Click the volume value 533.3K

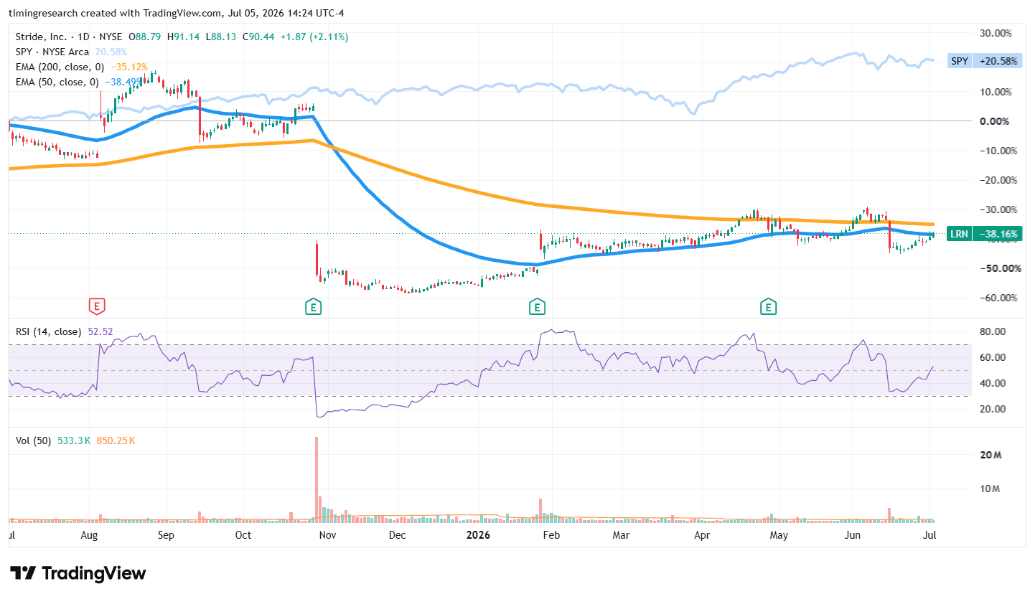point(73,440)
